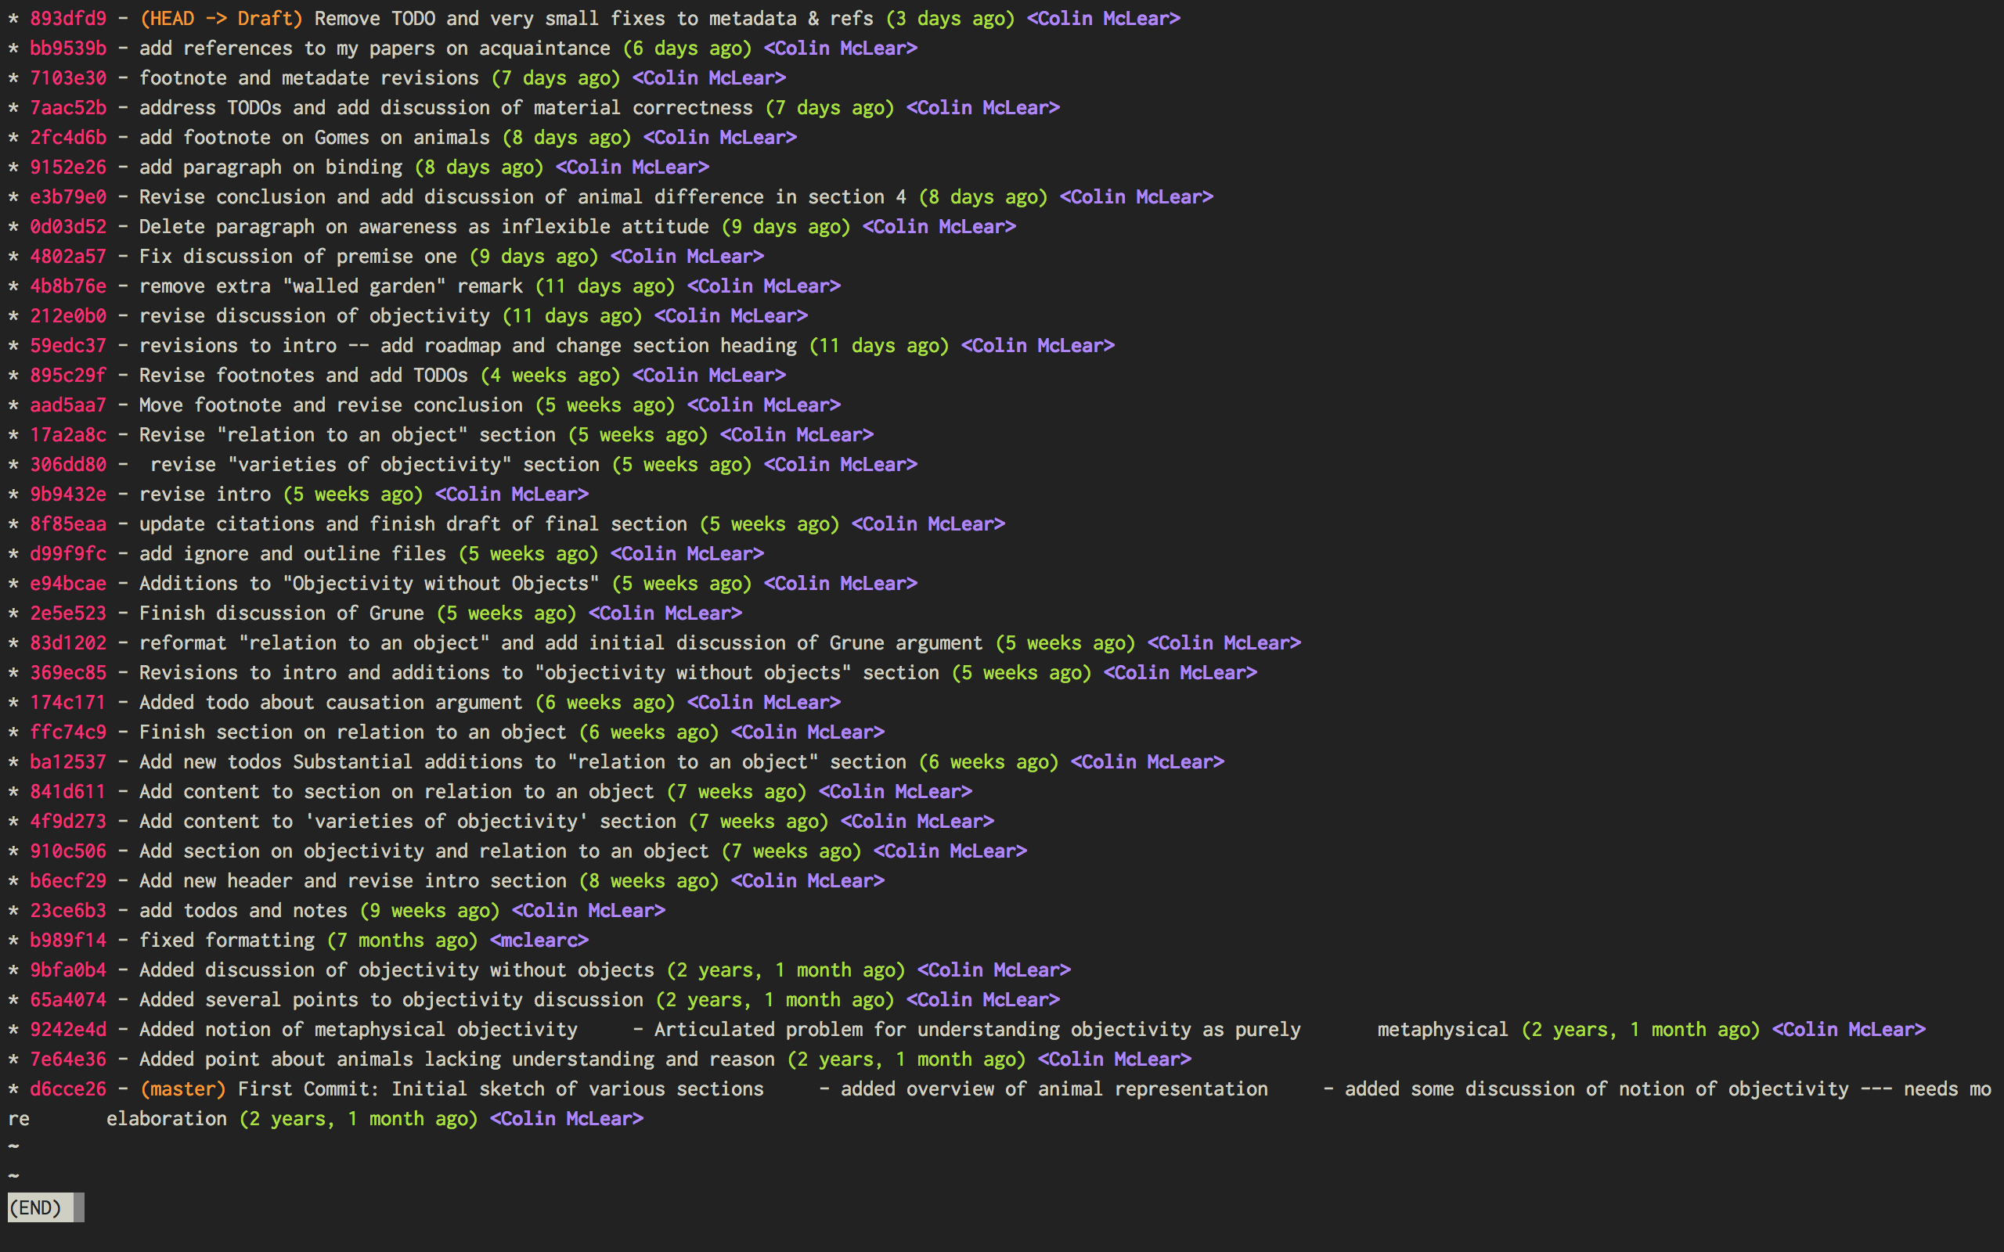The image size is (2004, 1252).
Task: Click '(8 weeks ago)' timestamp
Action: coord(649,883)
